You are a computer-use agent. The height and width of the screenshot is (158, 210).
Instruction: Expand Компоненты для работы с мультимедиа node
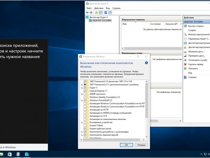(82, 132)
